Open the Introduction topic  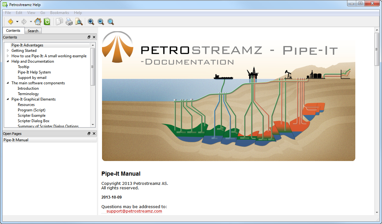28,88
